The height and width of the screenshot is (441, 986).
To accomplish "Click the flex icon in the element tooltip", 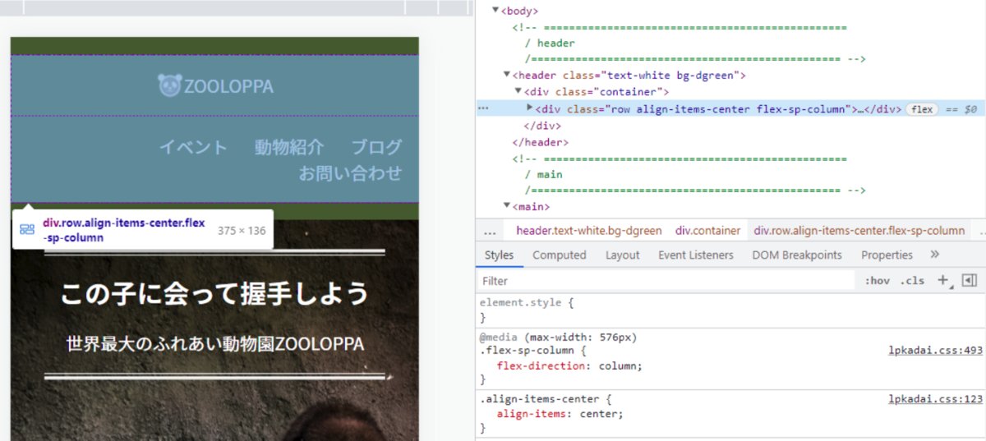I will coord(27,231).
